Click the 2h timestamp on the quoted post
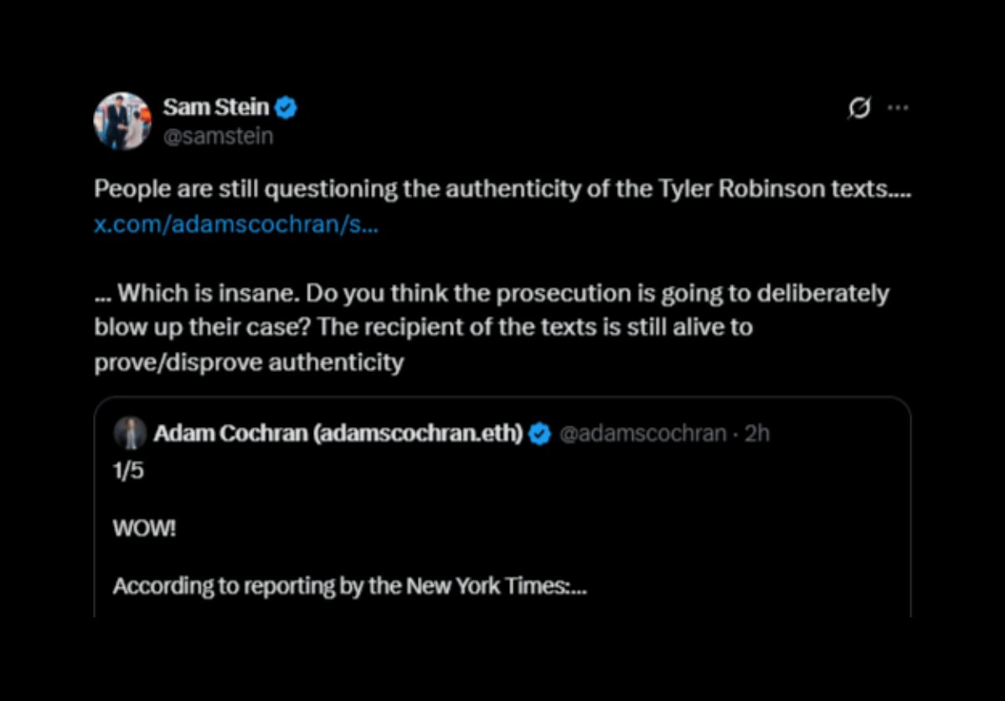This screenshot has height=701, width=1005. [757, 434]
